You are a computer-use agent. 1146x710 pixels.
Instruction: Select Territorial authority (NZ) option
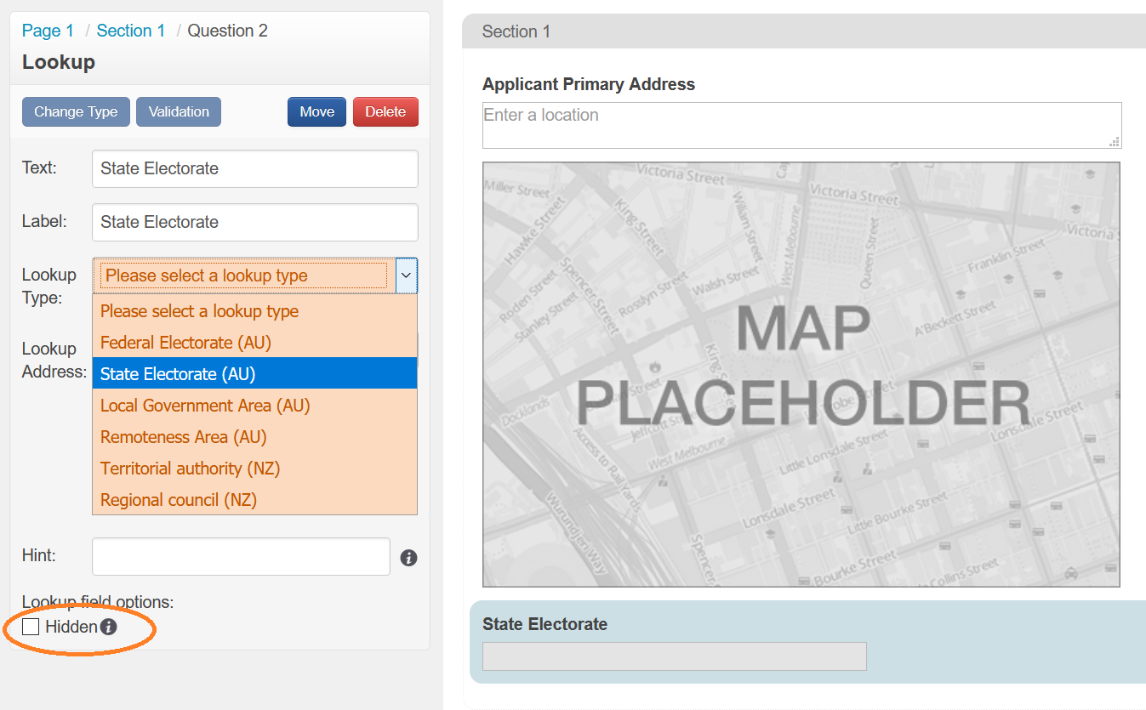(x=190, y=469)
